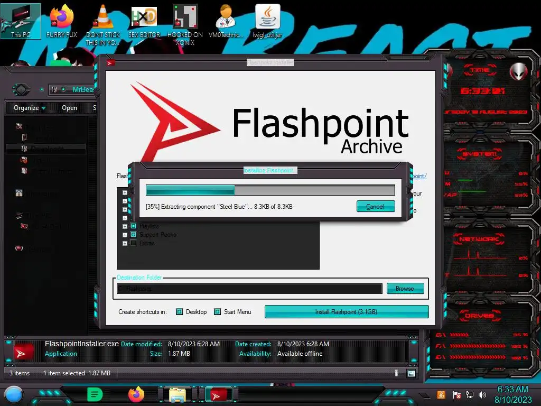Screen dimensions: 541x406
Task: Open the HxD hex editor desktop icon
Action: (144, 21)
